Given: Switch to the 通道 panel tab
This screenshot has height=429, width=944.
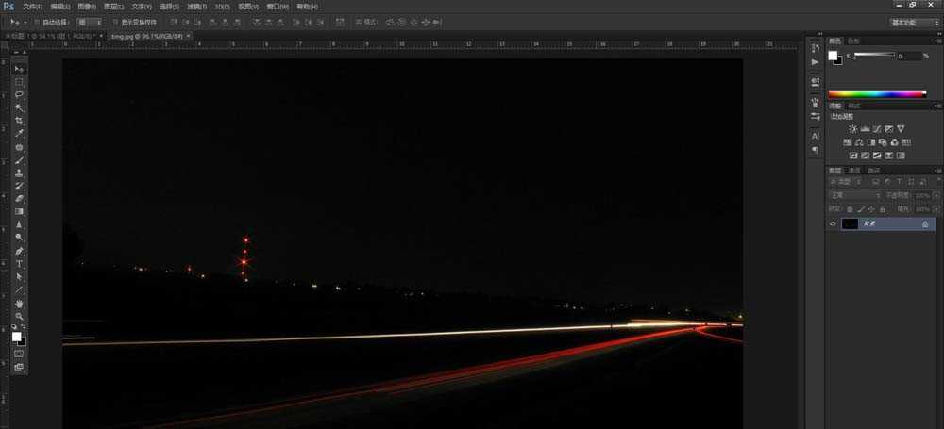Looking at the screenshot, I should 853,171.
